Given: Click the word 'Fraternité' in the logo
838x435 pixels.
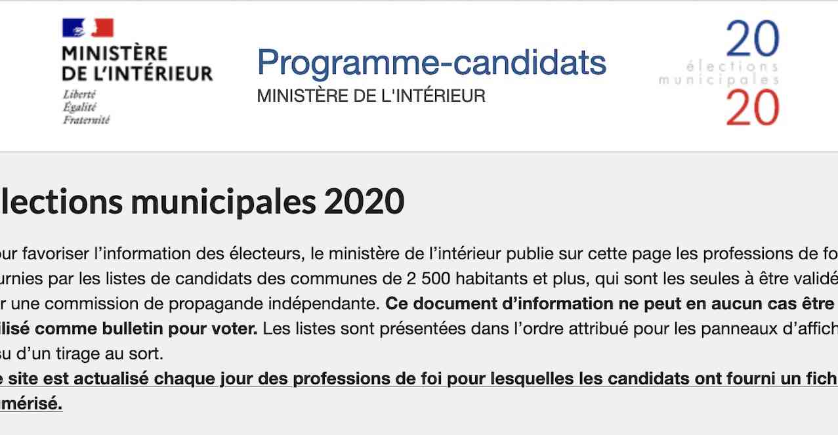Looking at the screenshot, I should coord(86,120).
